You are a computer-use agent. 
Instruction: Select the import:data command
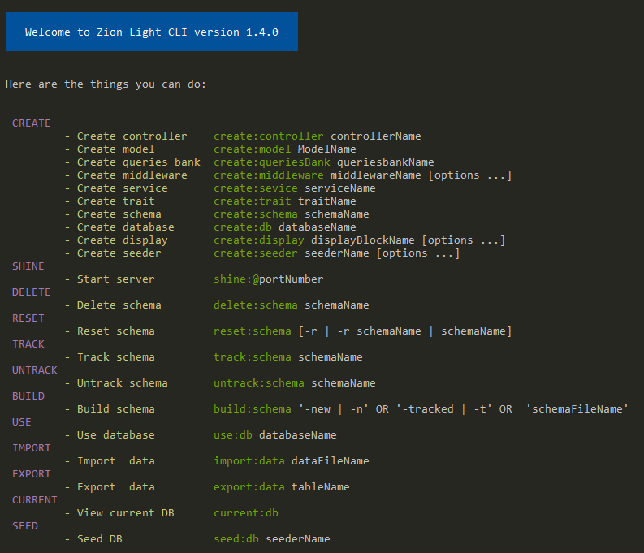[x=249, y=461]
